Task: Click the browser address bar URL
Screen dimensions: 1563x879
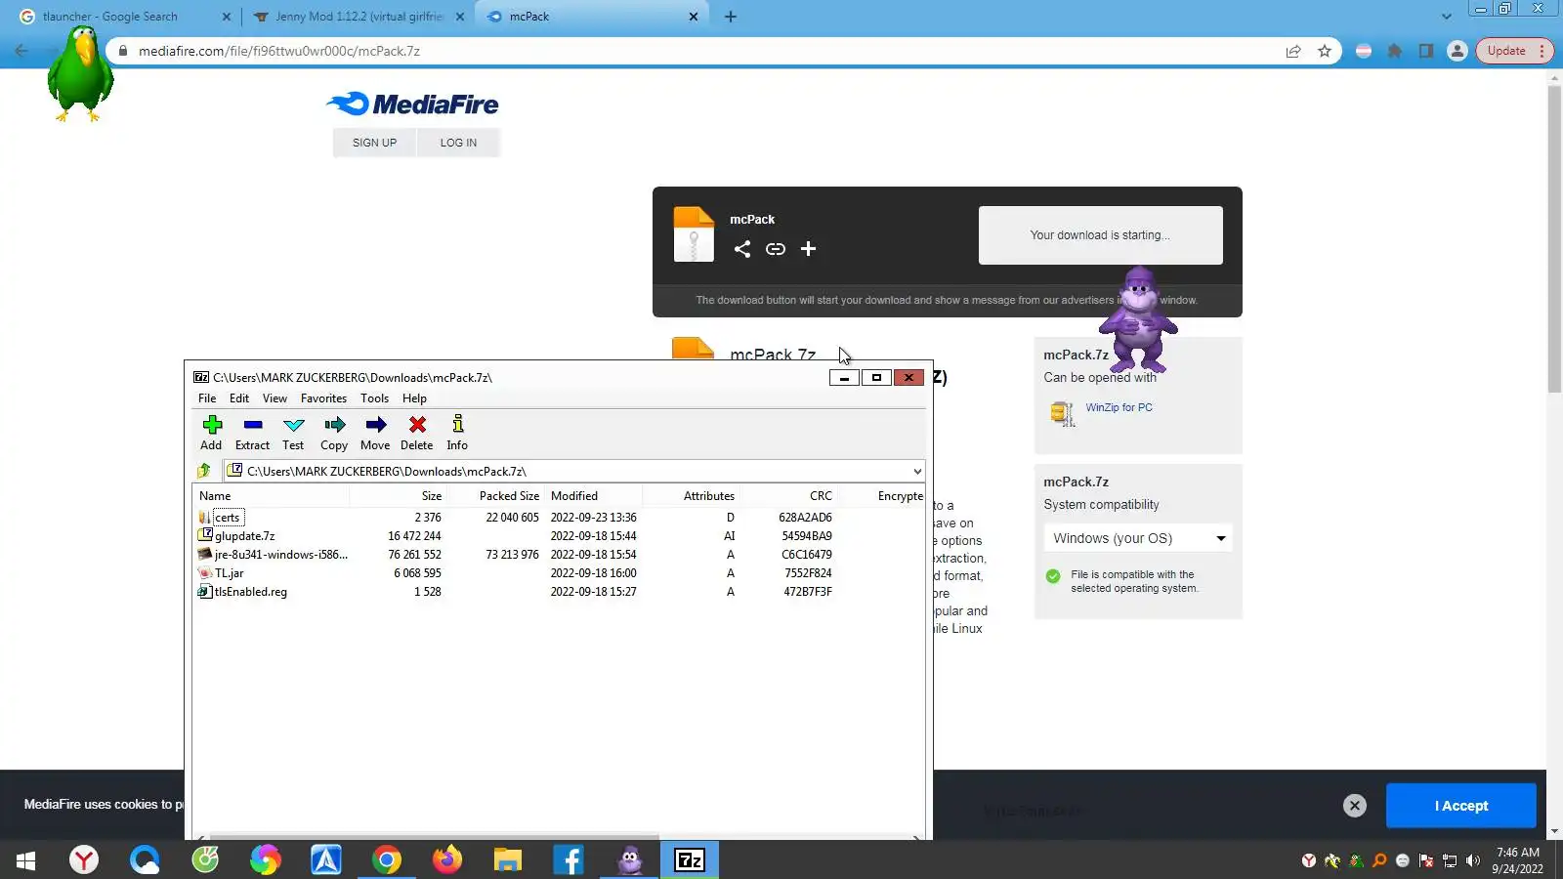Action: [279, 51]
